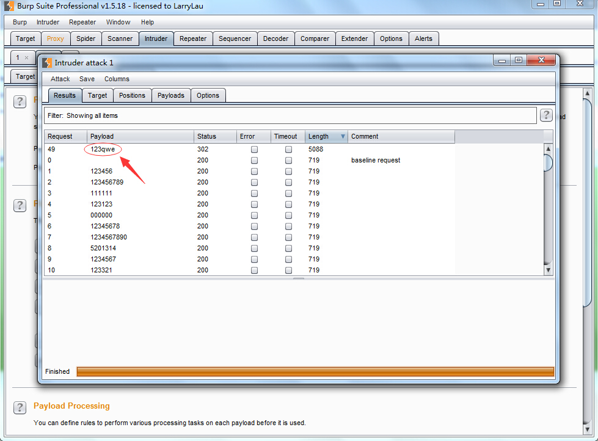Open the Save menu
This screenshot has height=441, width=598.
(x=87, y=79)
